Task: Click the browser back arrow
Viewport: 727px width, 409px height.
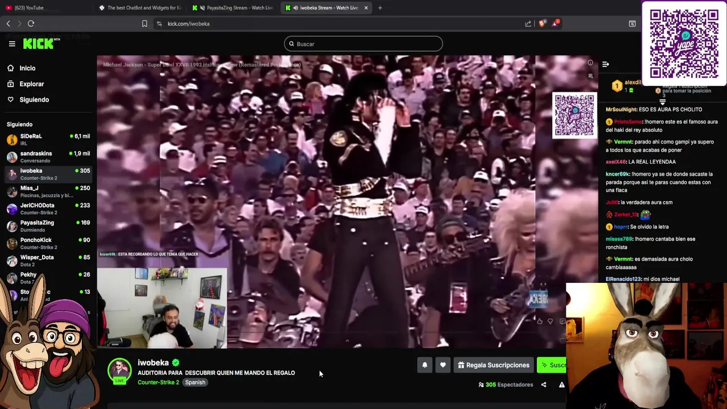Action: (8, 23)
